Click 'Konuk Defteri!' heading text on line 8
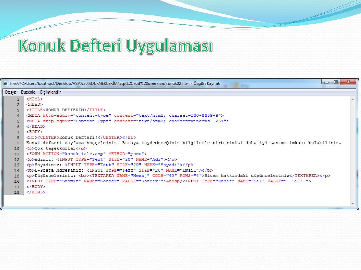This screenshot has height=270, width=361. point(78,137)
